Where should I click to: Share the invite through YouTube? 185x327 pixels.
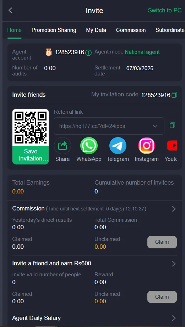coord(172,146)
